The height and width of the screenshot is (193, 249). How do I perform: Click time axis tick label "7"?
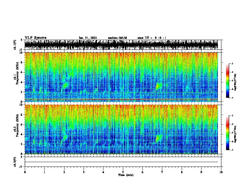coord(162,172)
